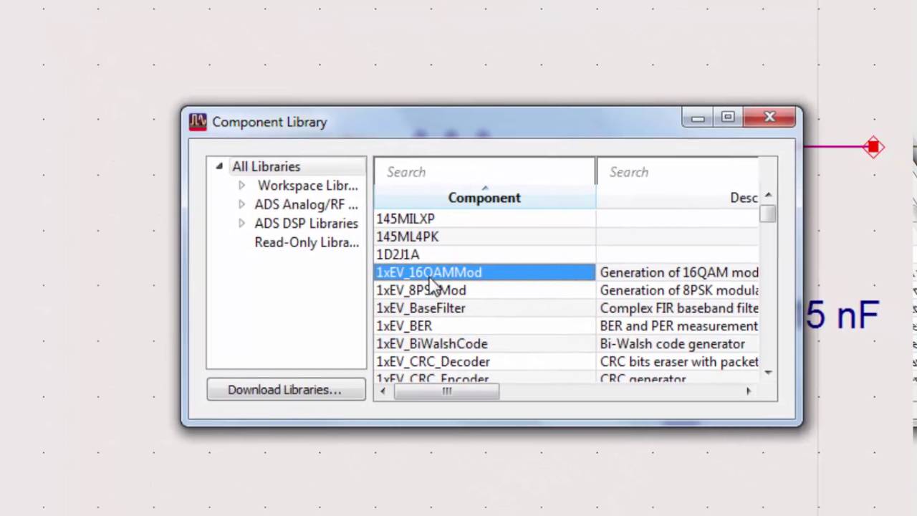
Task: Click the horizontal scrollbar thumb of the component list
Action: [x=446, y=391]
